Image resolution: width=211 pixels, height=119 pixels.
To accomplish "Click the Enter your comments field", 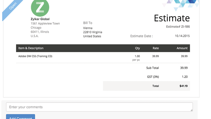I will coord(99,107).
